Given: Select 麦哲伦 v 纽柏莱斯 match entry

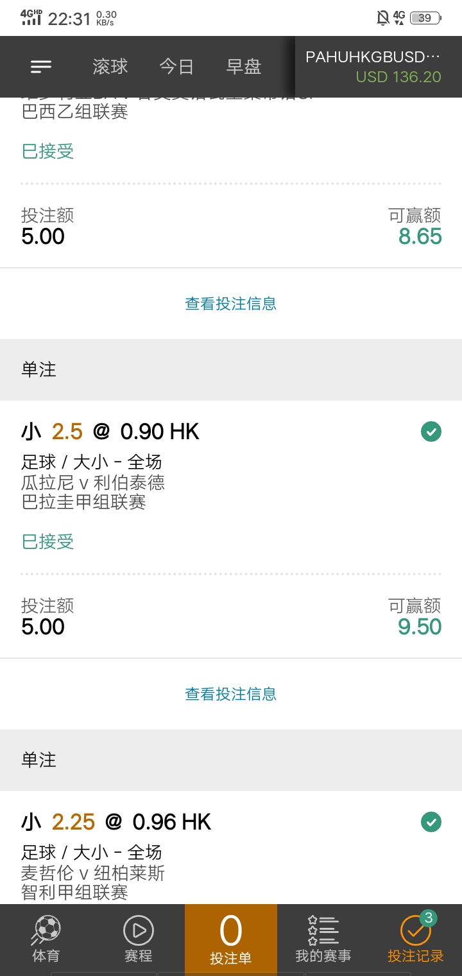Looking at the screenshot, I should 93,873.
